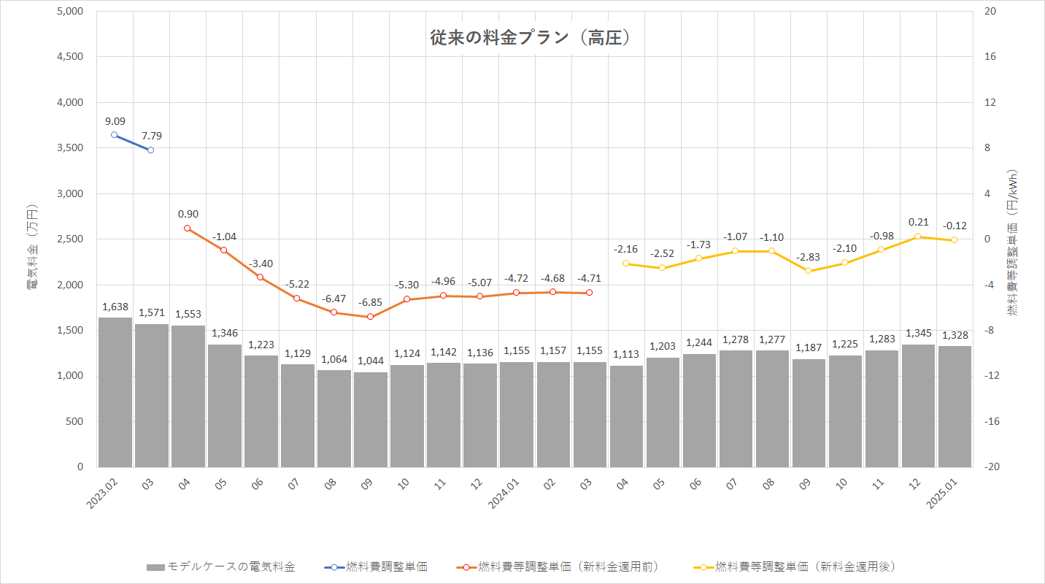Viewport: 1045px width, 584px height.
Task: Click the bar labeled 1,136
Action: 480,415
